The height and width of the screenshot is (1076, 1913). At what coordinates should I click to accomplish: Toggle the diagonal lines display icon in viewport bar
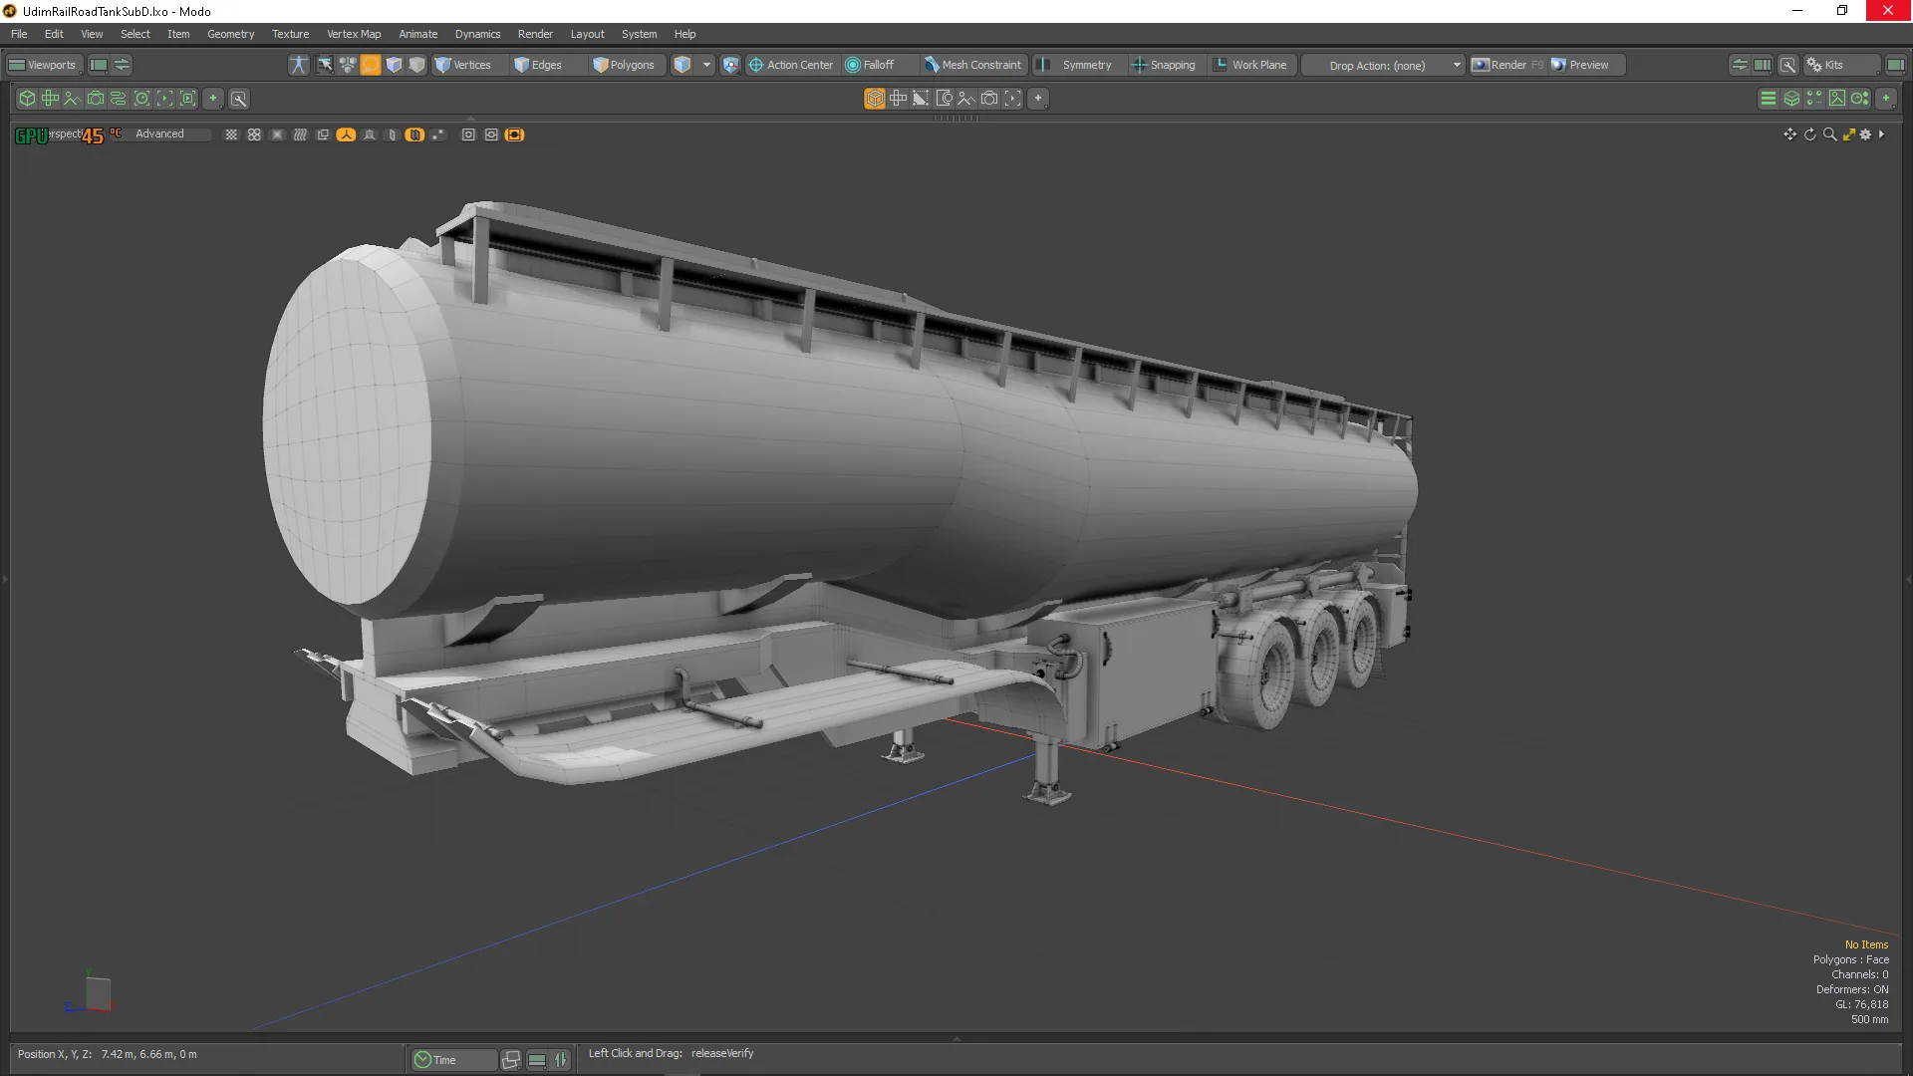(300, 134)
